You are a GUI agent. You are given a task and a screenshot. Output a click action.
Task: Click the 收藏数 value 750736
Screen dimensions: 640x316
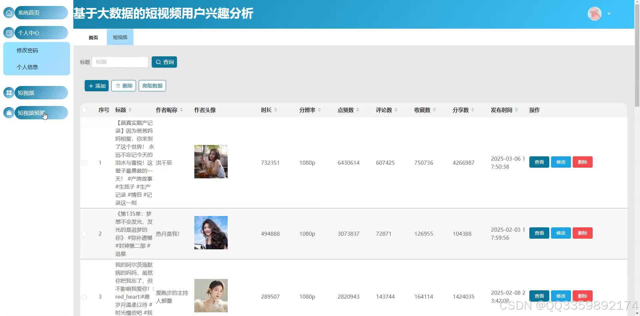tap(424, 163)
